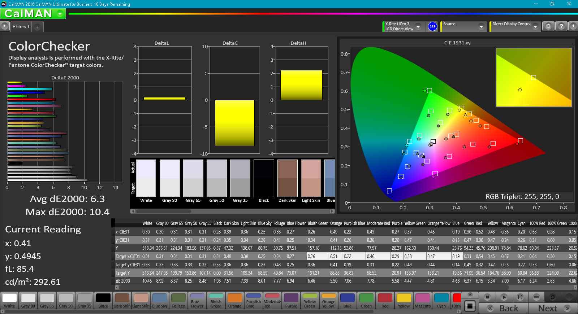578x314 pixels.
Task: Switch to the History 1 tab
Action: [x=21, y=27]
